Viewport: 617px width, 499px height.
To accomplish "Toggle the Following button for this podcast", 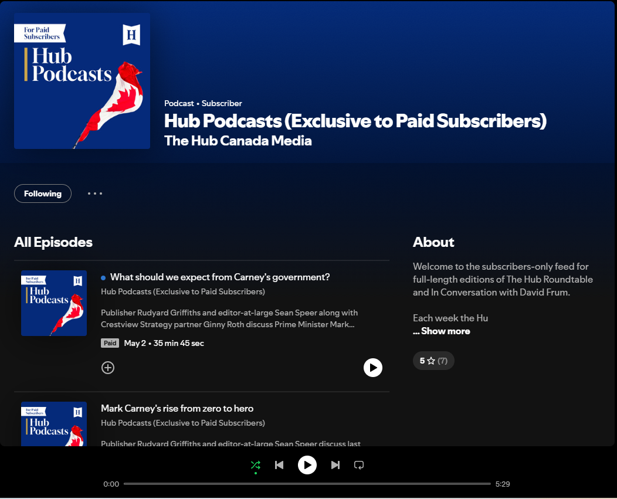I will coord(42,194).
